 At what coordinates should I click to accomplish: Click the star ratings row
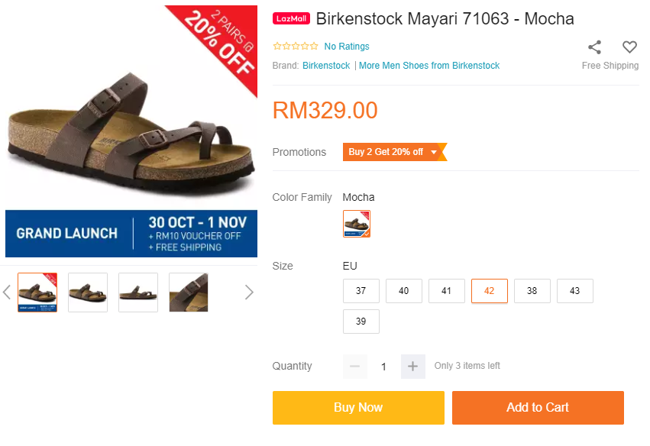(296, 47)
